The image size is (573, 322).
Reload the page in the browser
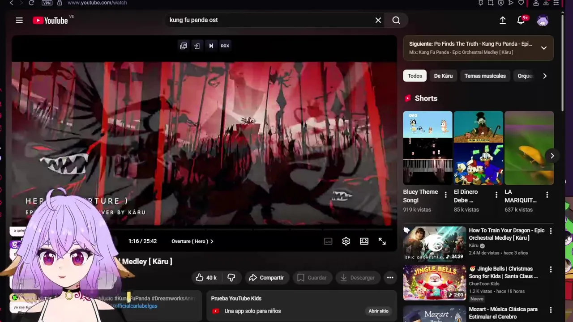[x=31, y=3]
